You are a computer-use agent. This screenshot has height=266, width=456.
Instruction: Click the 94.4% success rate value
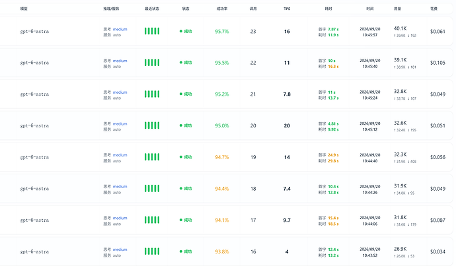click(x=222, y=189)
